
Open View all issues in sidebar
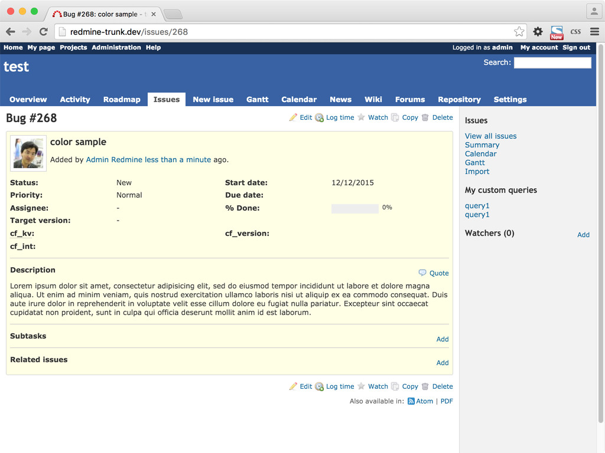[490, 136]
